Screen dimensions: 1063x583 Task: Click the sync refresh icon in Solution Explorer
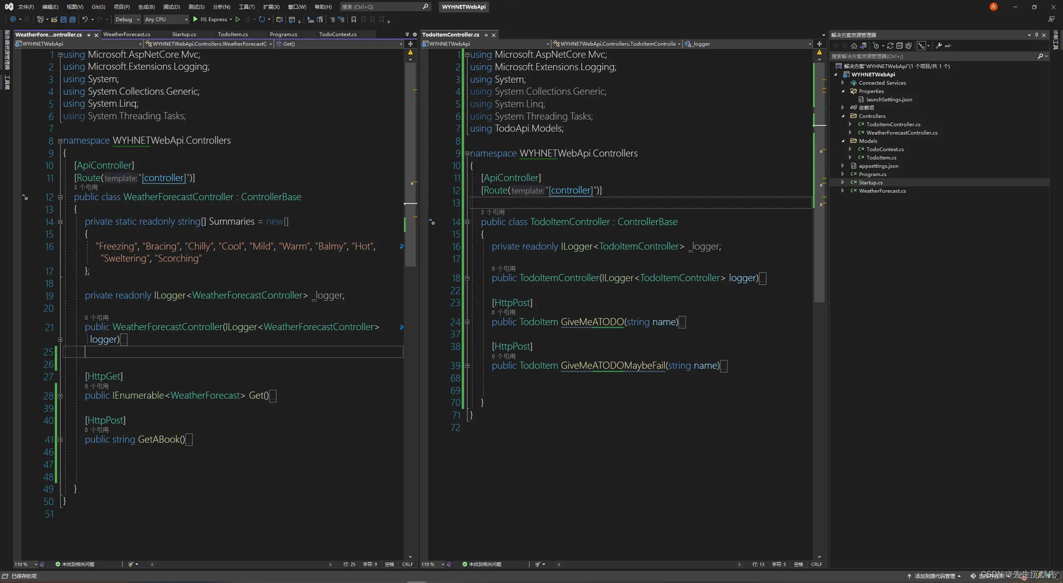coord(890,46)
